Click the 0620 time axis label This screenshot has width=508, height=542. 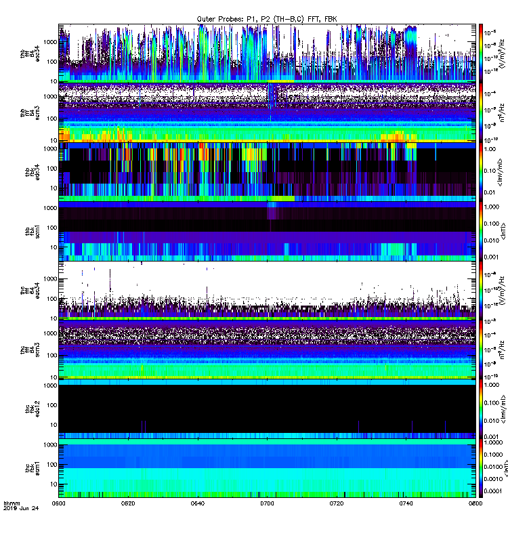128,503
